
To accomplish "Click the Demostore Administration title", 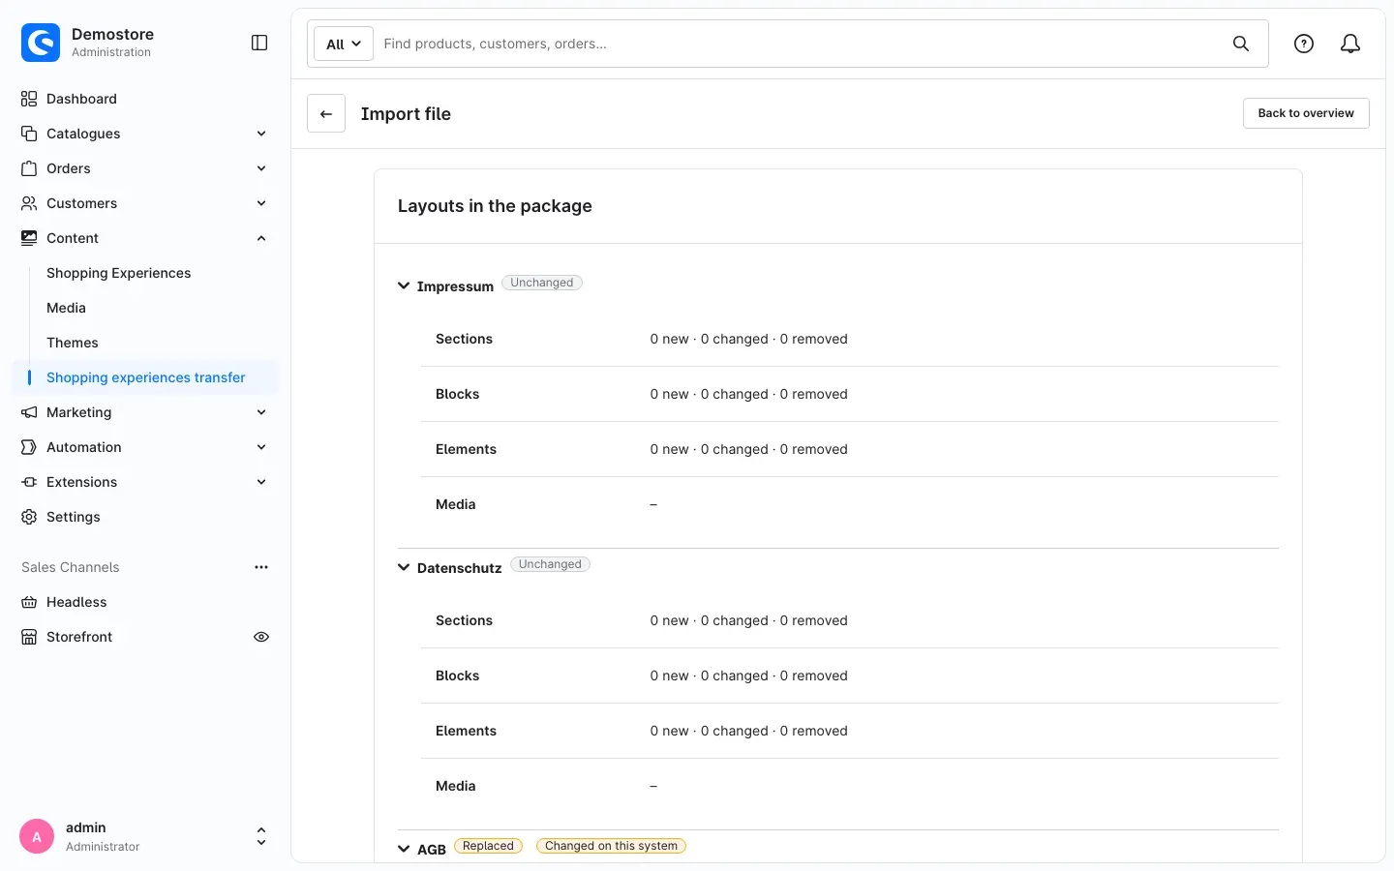I will click(x=112, y=42).
